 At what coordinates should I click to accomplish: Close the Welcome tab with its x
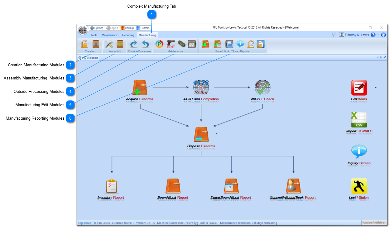(80, 58)
